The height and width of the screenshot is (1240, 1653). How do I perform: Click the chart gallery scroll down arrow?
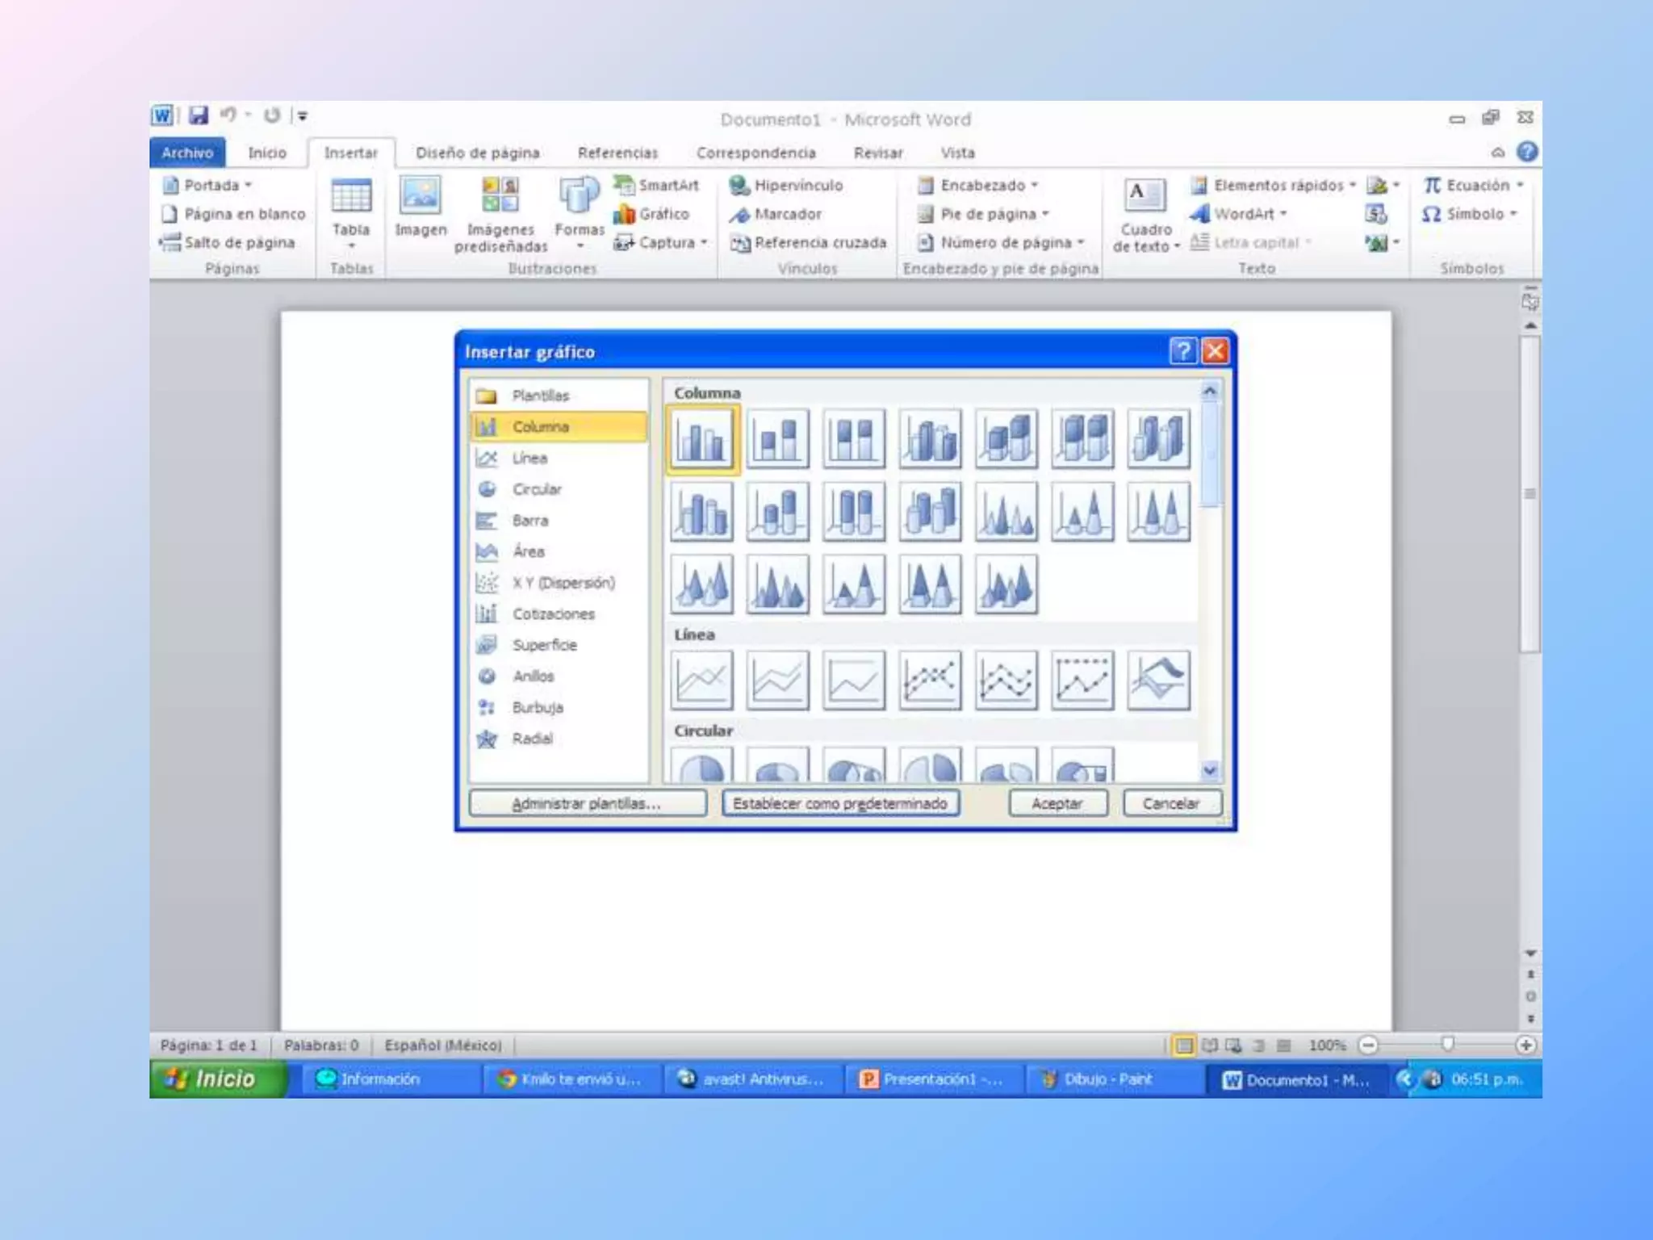pyautogui.click(x=1209, y=770)
